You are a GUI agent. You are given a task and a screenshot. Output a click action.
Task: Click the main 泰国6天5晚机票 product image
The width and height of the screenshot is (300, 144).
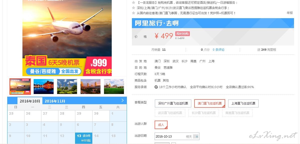point(67,38)
